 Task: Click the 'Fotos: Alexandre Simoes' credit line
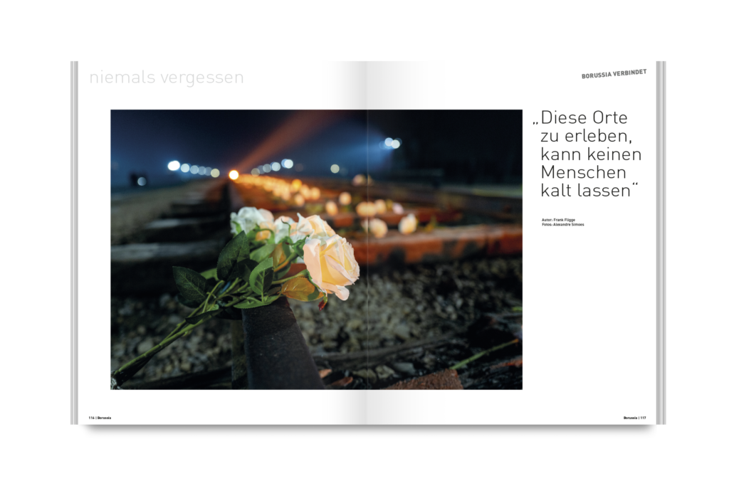(562, 224)
